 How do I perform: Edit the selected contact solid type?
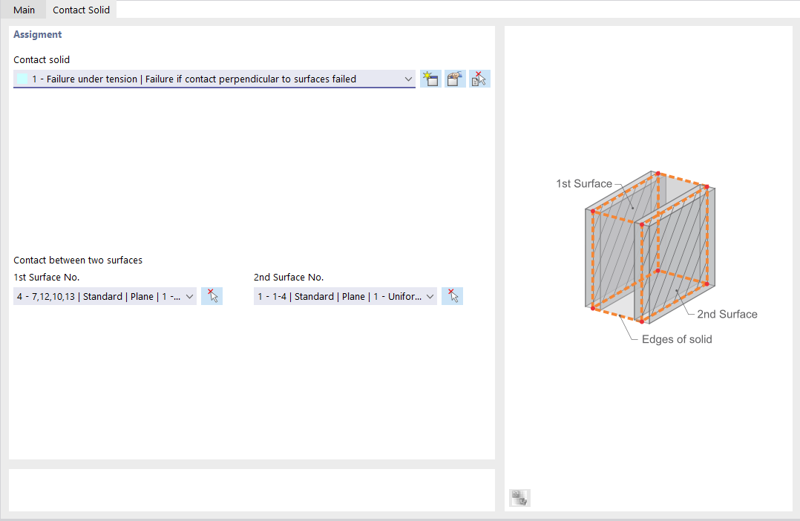pos(455,79)
